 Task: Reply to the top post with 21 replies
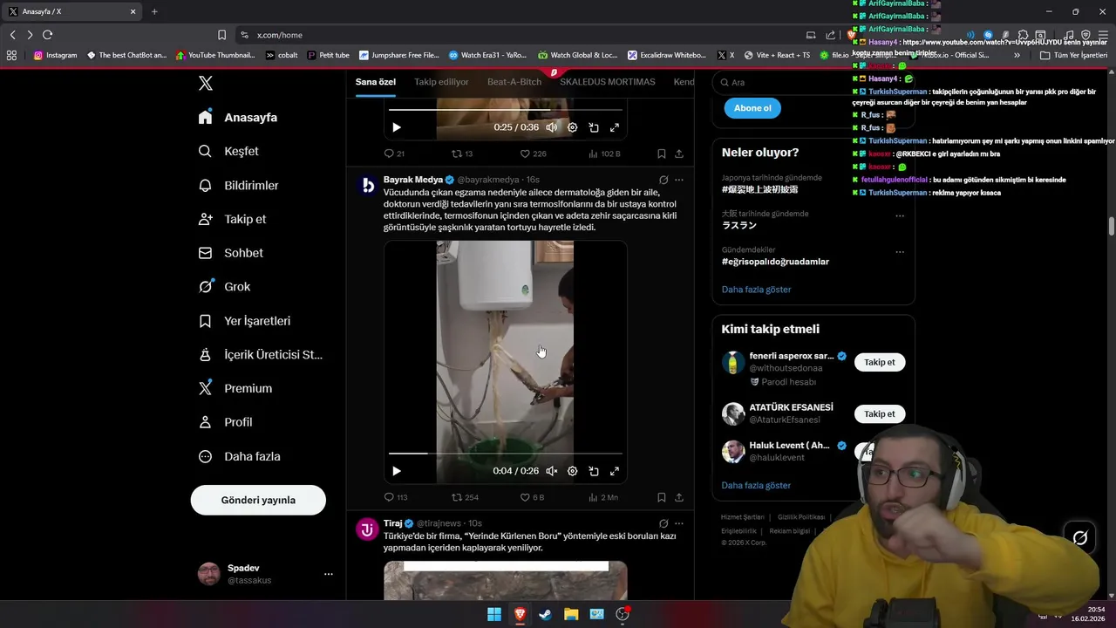point(394,154)
